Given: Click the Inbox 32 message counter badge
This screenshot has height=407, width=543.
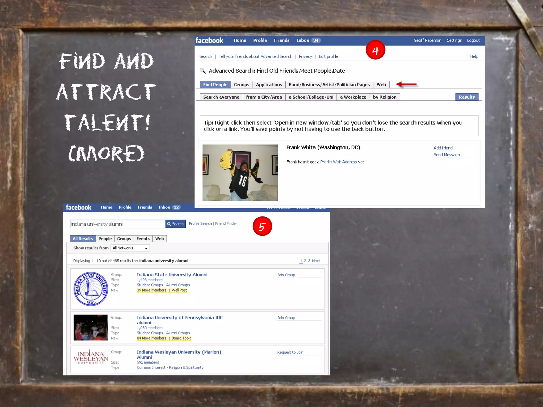Looking at the screenshot, I should coord(176,207).
